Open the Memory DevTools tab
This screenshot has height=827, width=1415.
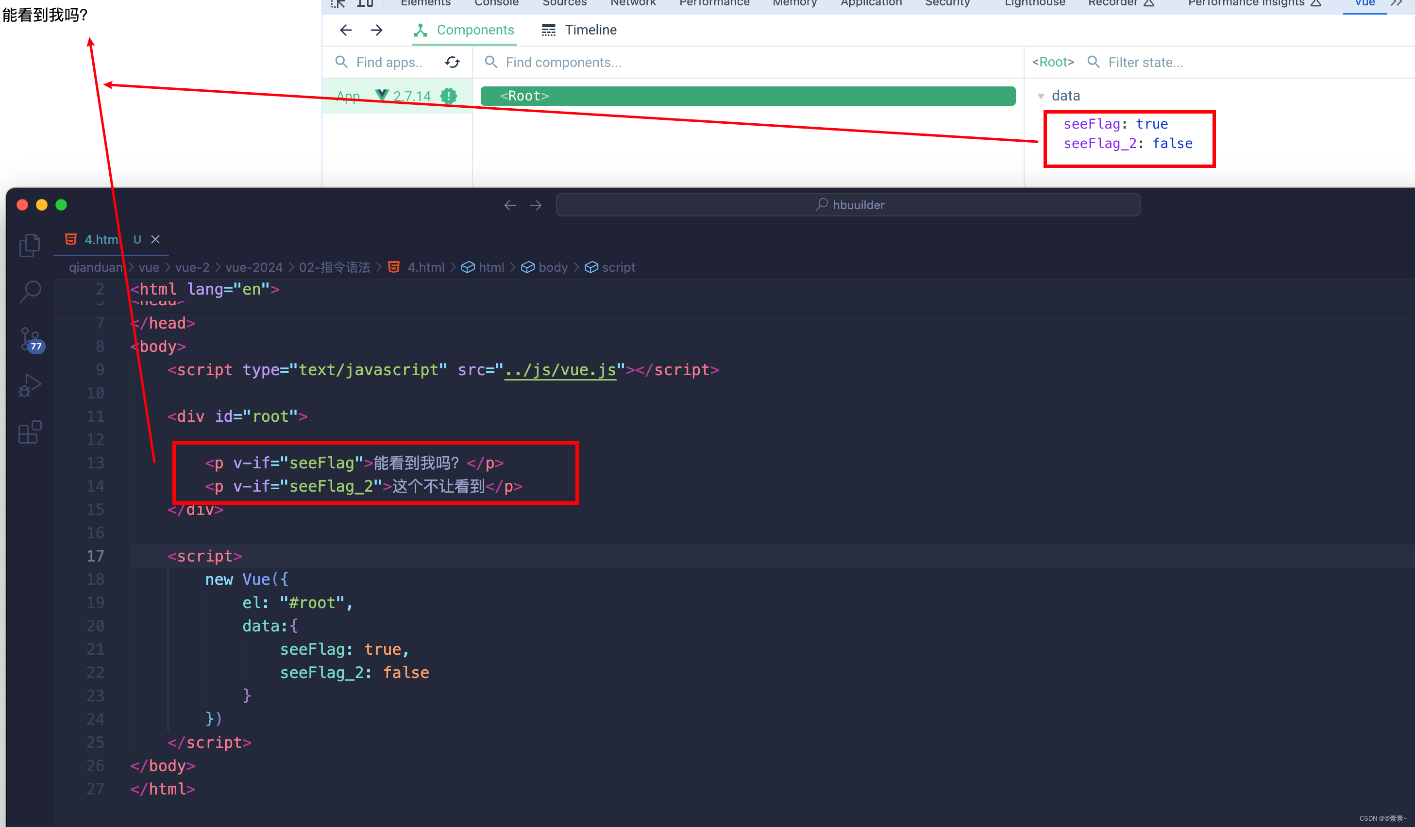794,3
